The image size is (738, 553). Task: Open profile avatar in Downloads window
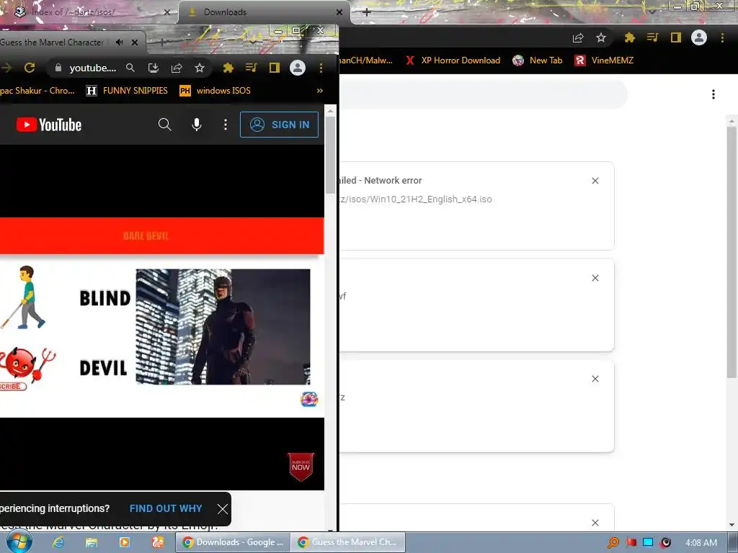[699, 37]
